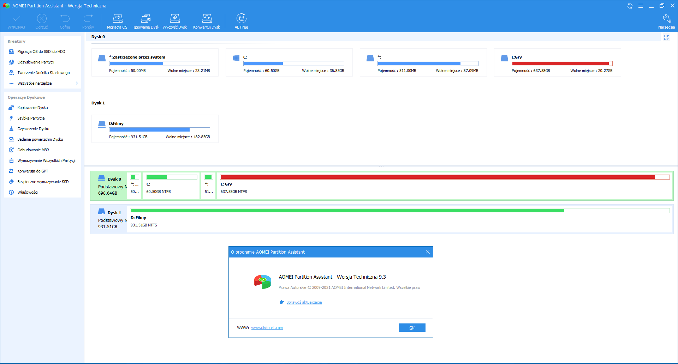Image resolution: width=678 pixels, height=364 pixels.
Task: Click the Dysk 1 header in the disk map
Action: pyautogui.click(x=109, y=219)
